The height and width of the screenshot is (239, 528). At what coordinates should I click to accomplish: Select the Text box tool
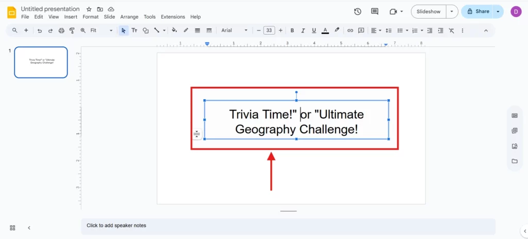point(135,30)
